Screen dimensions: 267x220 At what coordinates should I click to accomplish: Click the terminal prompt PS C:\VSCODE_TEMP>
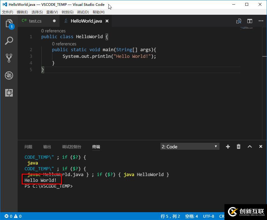point(49,186)
